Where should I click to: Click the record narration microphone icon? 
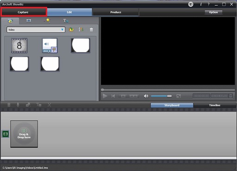point(18,105)
